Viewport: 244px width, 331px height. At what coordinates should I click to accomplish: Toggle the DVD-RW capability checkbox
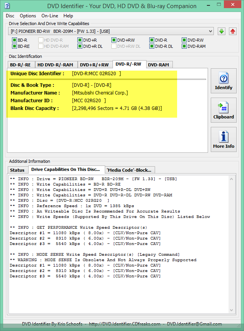(x=184, y=40)
